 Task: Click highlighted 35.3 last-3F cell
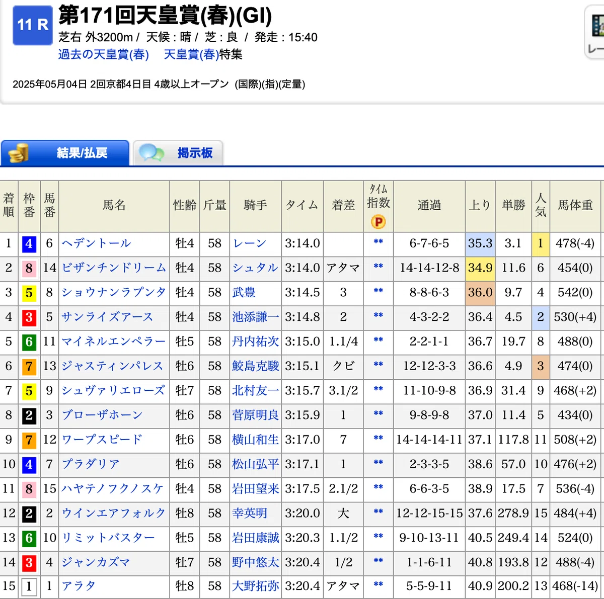(x=480, y=243)
